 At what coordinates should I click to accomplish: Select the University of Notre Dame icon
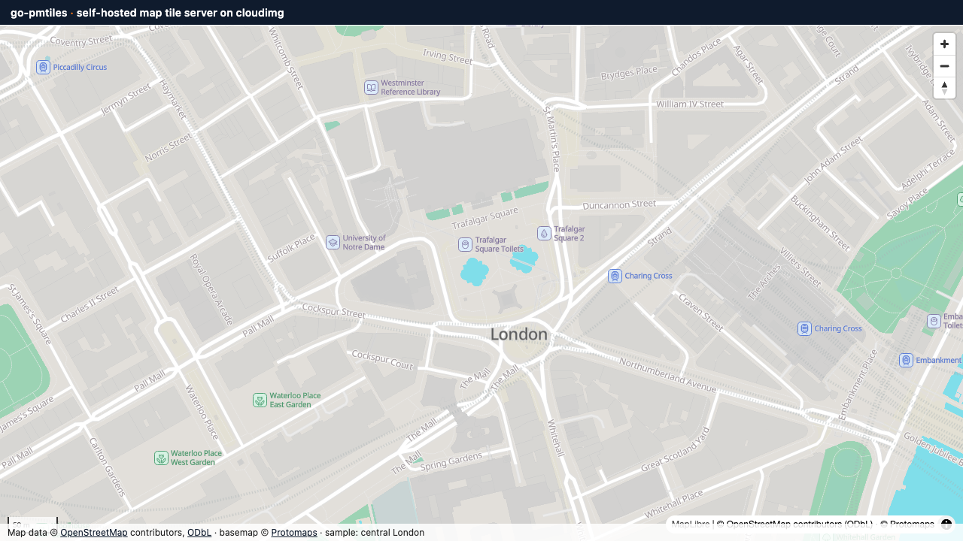click(333, 242)
